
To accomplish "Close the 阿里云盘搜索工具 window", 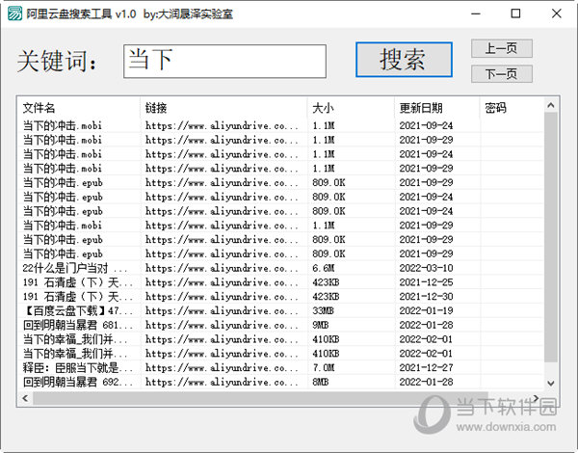I will coord(556,13).
